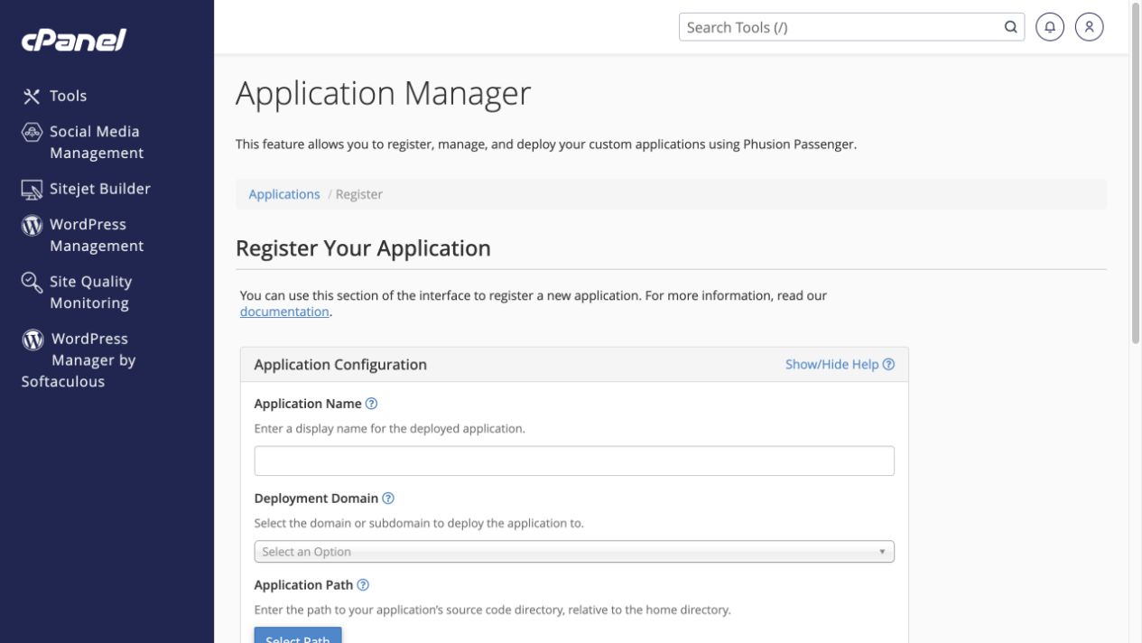Click the cPanel logo

tap(73, 40)
